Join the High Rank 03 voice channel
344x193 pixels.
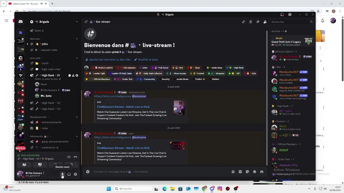click(53, 109)
